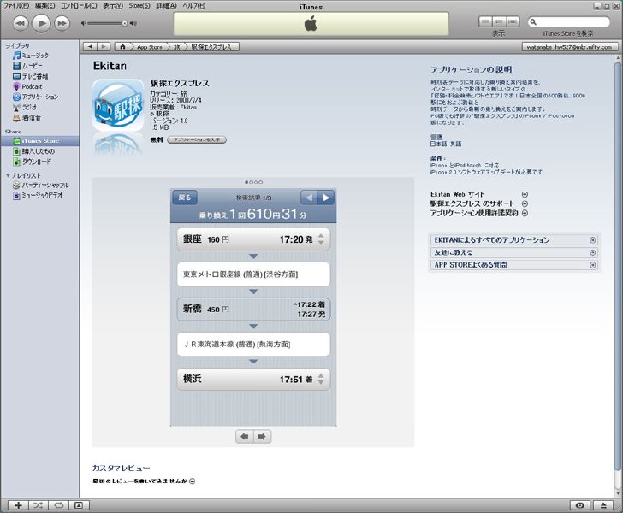Image resolution: width=623 pixels, height=513 pixels.
Task: Open the 編集(E) menu
Action: (x=44, y=6)
